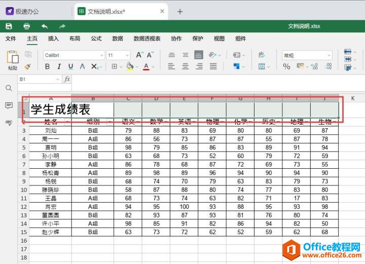Expand the borders dropdown arrow

[121, 67]
